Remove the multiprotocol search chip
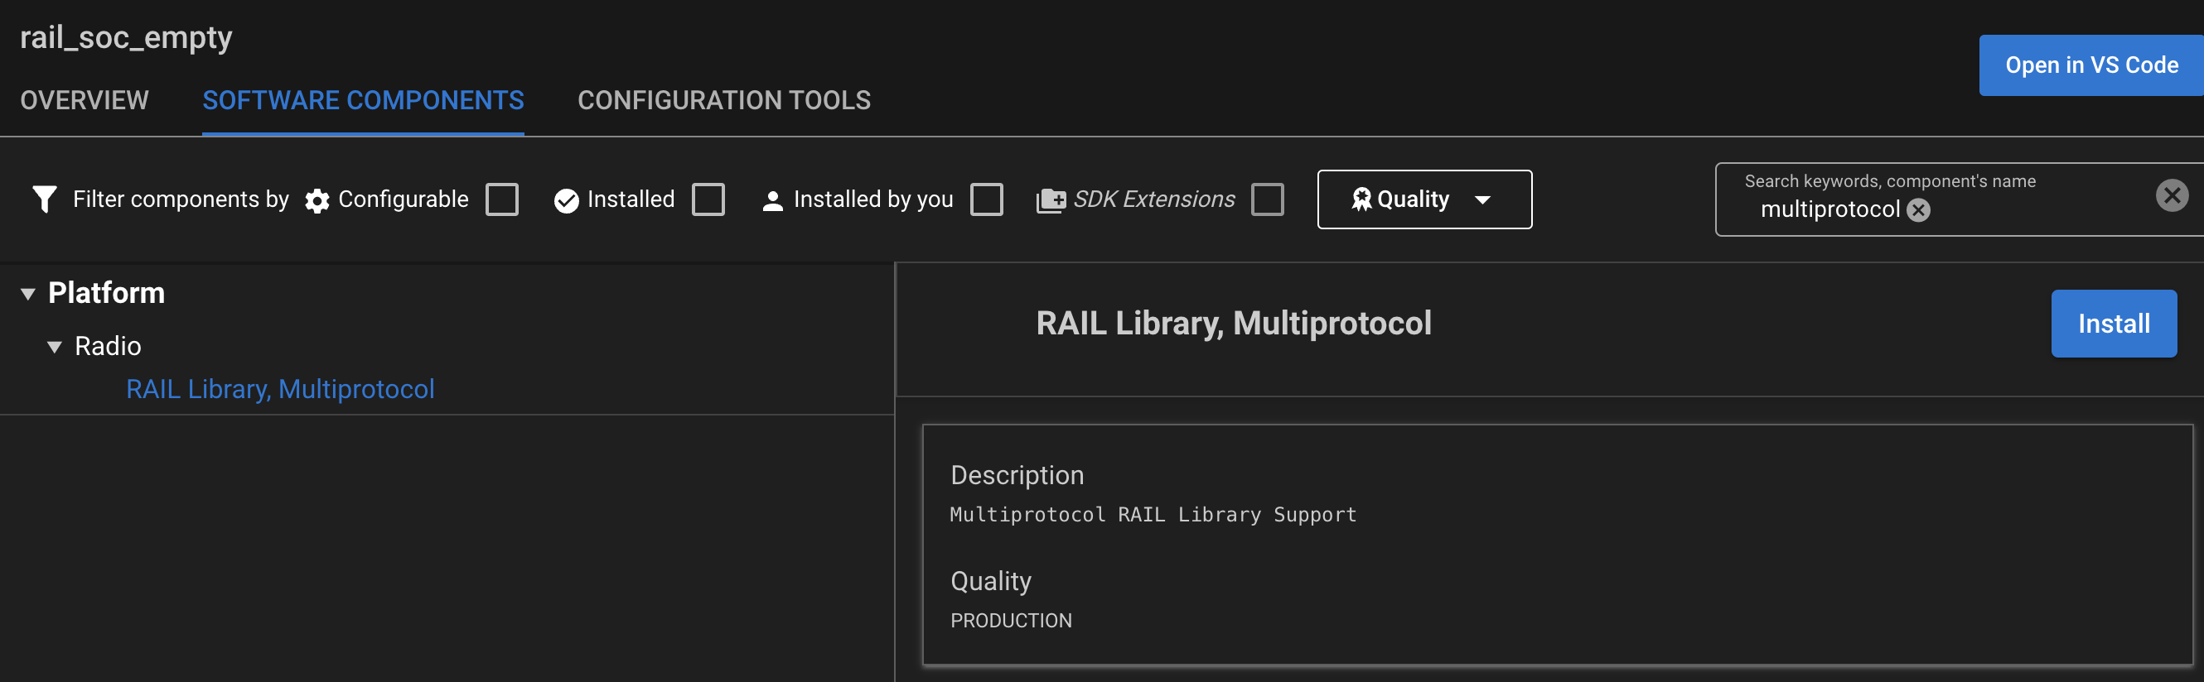Screen dimensions: 2204x682 pos(1918,210)
